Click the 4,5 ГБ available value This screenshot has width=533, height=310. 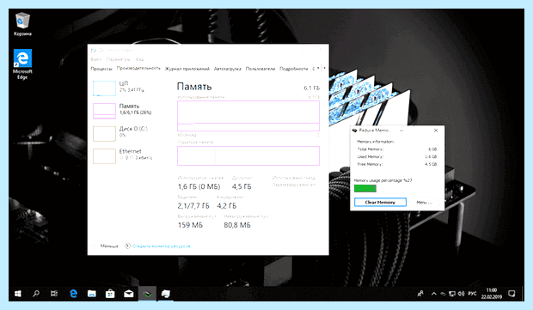[x=242, y=186]
